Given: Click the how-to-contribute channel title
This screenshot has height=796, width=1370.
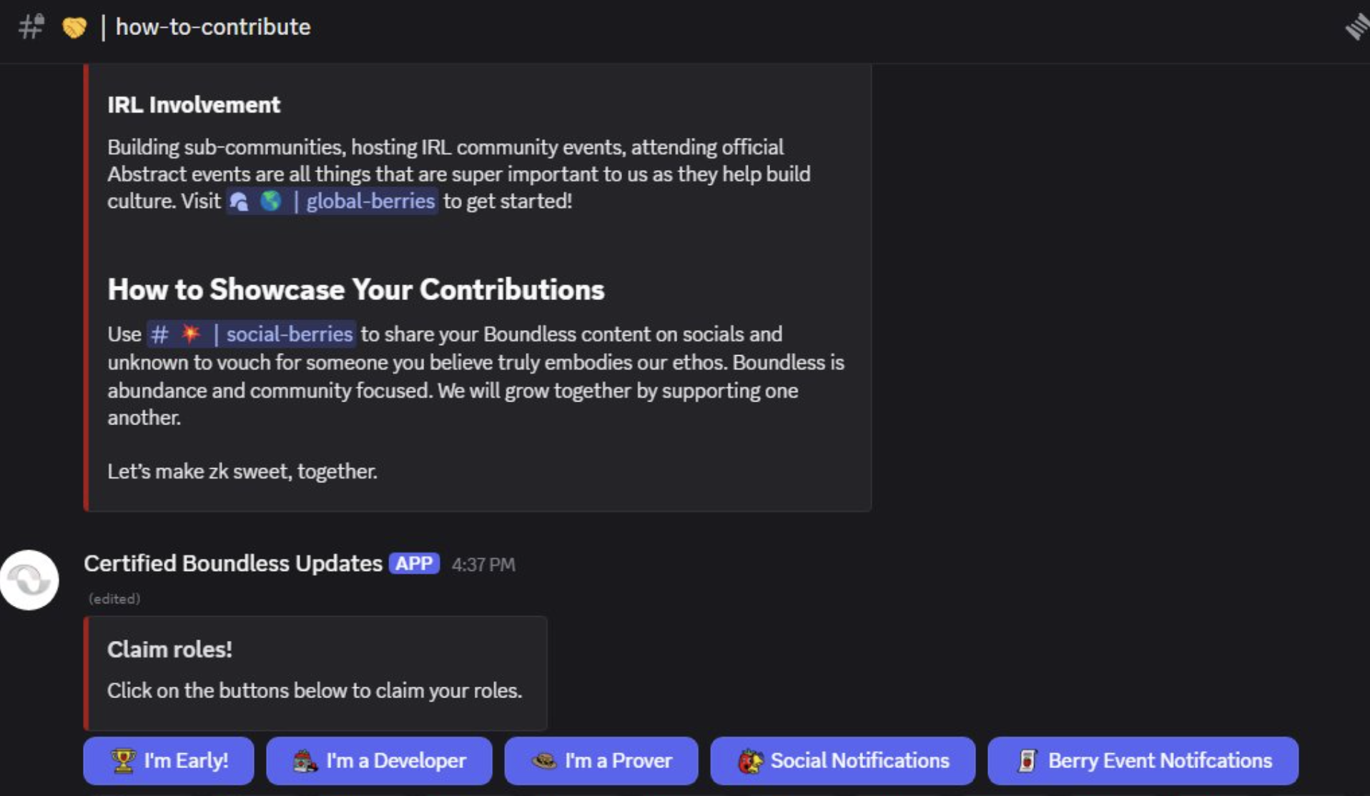Looking at the screenshot, I should [213, 27].
